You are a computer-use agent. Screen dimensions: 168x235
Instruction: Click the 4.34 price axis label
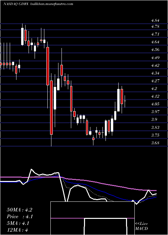[x=155, y=73]
